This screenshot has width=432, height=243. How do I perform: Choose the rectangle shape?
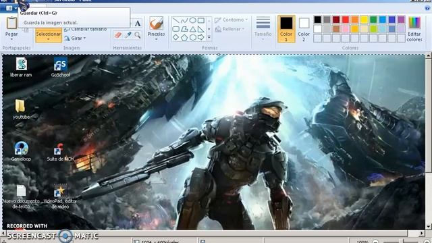[x=201, y=20]
